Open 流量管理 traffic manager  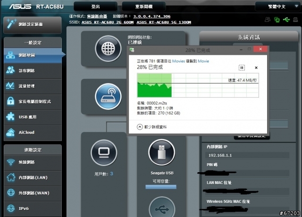point(33,86)
